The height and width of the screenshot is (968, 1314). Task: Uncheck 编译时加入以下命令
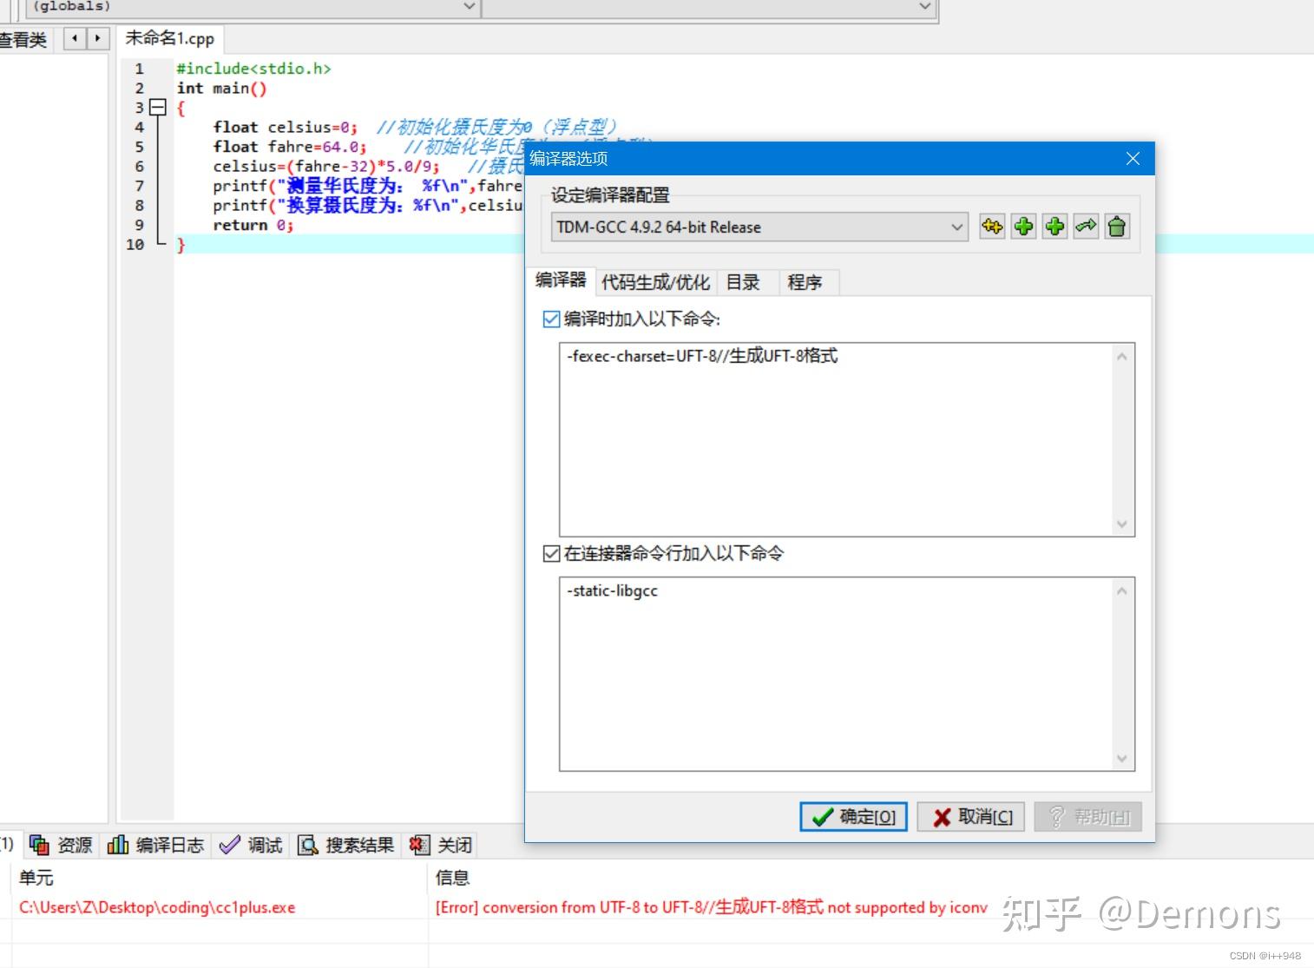coord(552,319)
